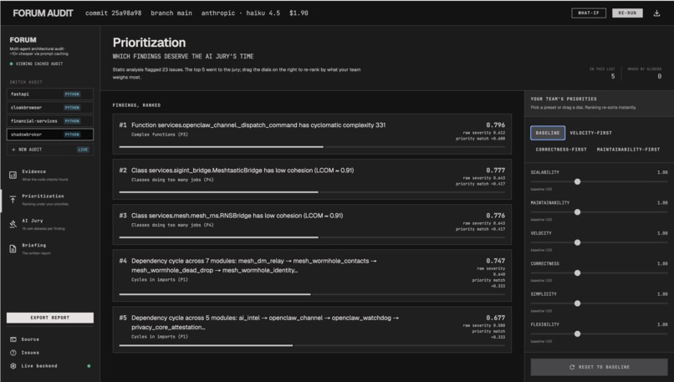Viewport: 674px width, 382px height.
Task: Click the Source icon in sidebar
Action: (x=13, y=339)
